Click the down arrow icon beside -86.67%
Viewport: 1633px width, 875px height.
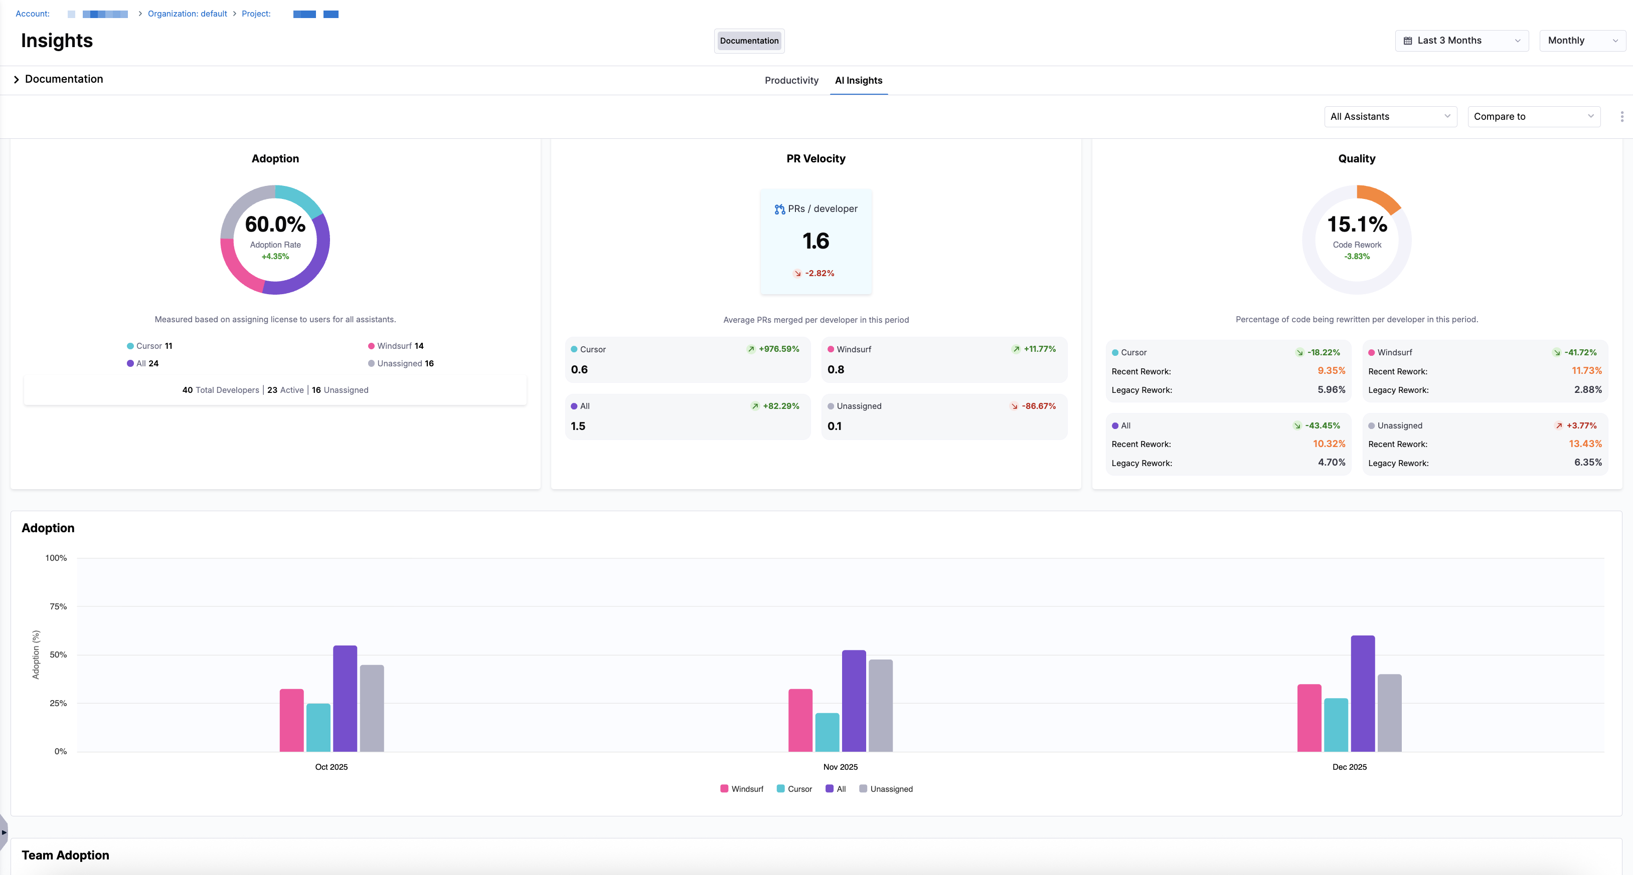click(1014, 406)
